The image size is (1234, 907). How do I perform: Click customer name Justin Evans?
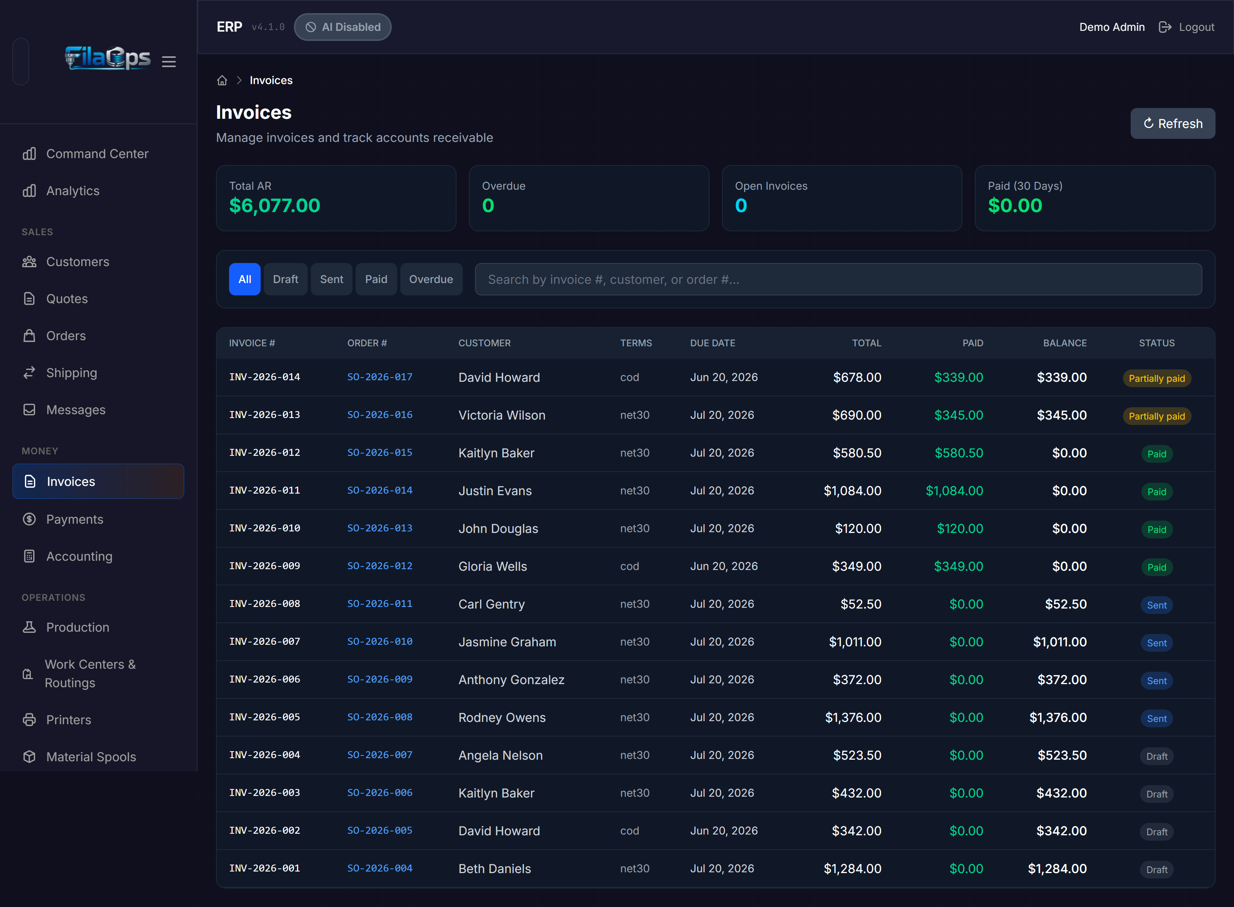(x=495, y=490)
